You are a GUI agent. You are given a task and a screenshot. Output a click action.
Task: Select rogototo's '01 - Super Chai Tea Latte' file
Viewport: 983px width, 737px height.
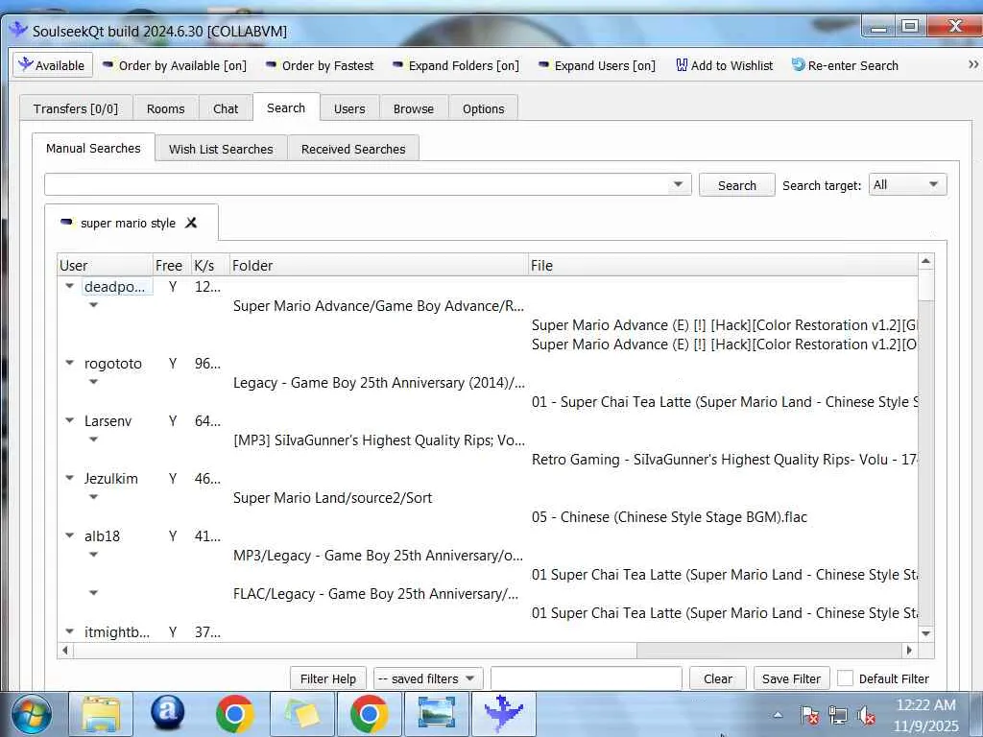[724, 402]
